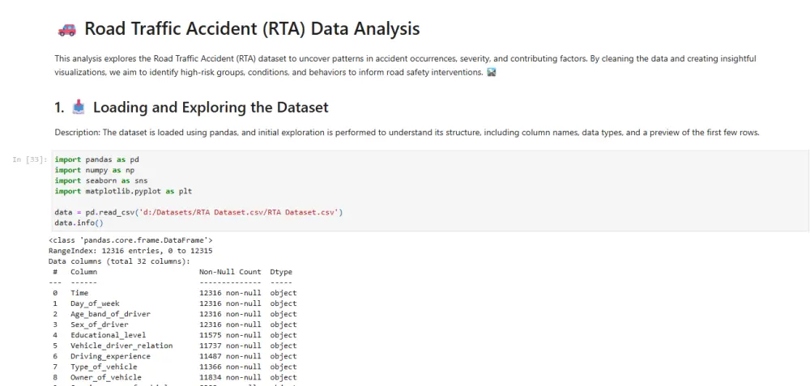This screenshot has width=810, height=386.
Task: Click the "Road Traffic Accident (RTA) Data Analysis" title
Action: [x=252, y=29]
